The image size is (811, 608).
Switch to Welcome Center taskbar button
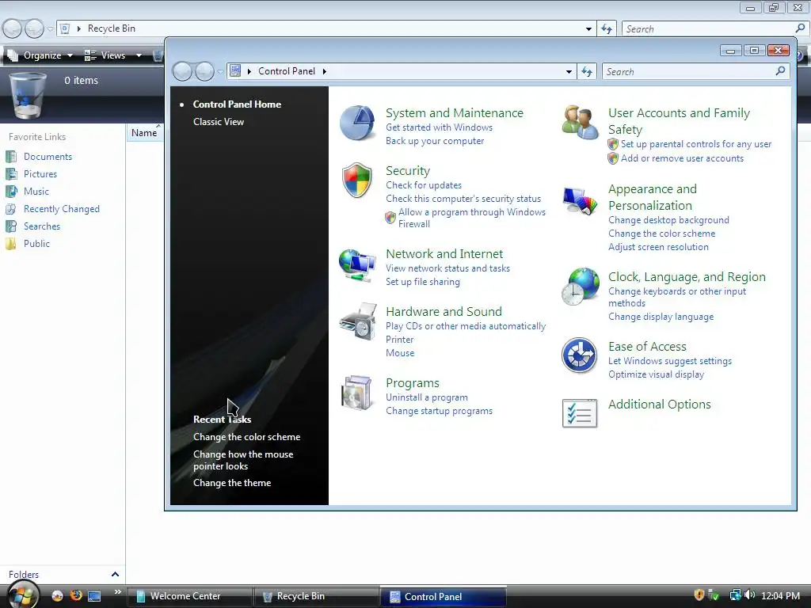(189, 596)
